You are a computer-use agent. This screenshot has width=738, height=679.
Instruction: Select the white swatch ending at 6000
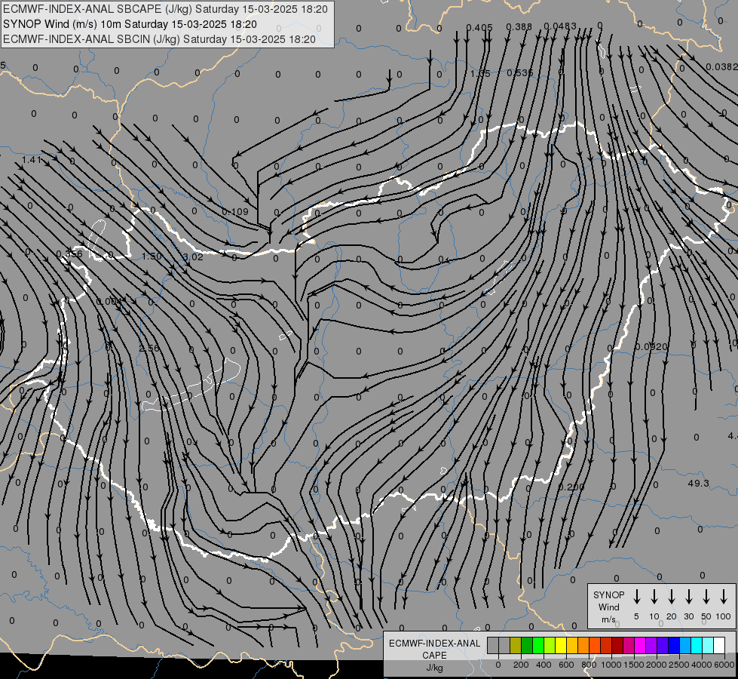(718, 645)
